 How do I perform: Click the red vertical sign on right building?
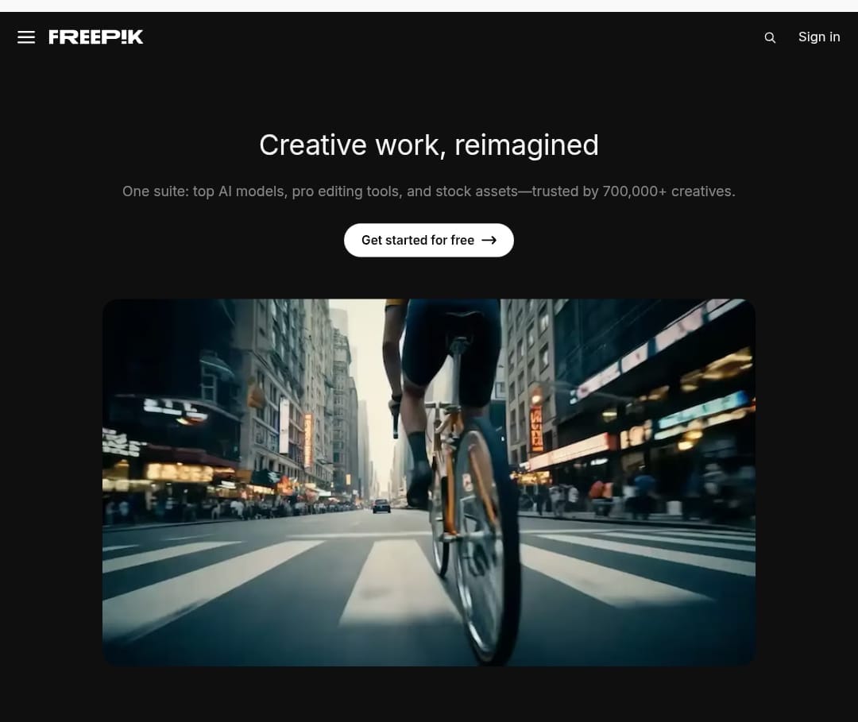tap(536, 427)
